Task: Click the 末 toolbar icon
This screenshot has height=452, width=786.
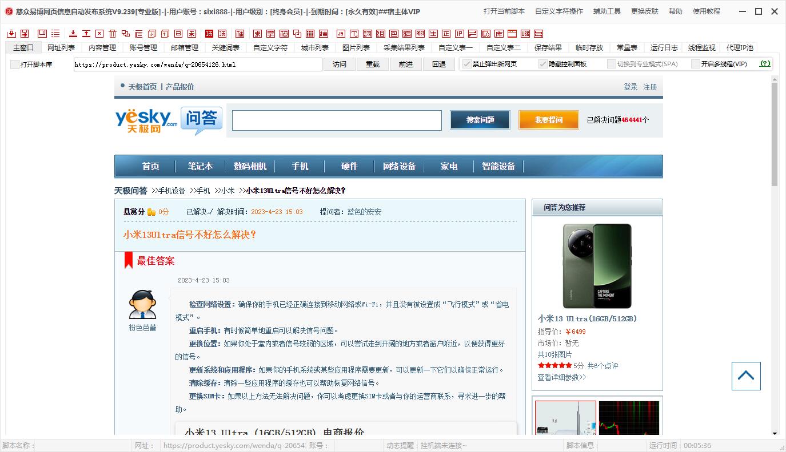Action: tap(191, 34)
